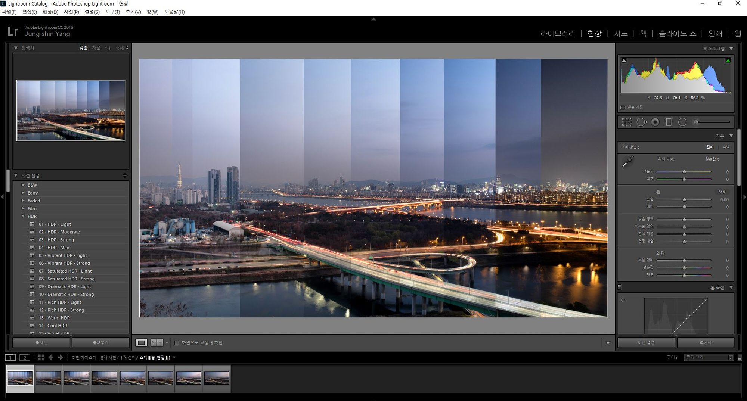Select the Spot Removal tool

[641, 122]
